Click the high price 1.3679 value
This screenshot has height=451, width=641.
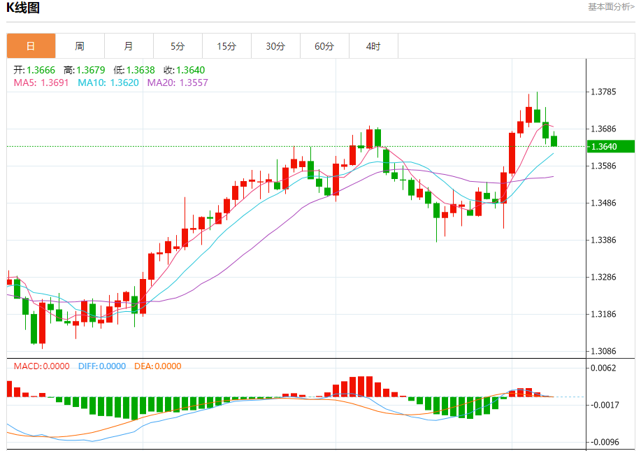(x=91, y=71)
